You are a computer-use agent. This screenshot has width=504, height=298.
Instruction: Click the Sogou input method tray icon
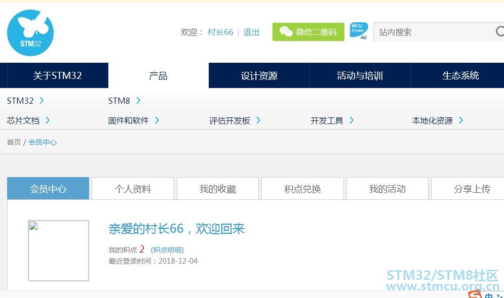(475, 294)
